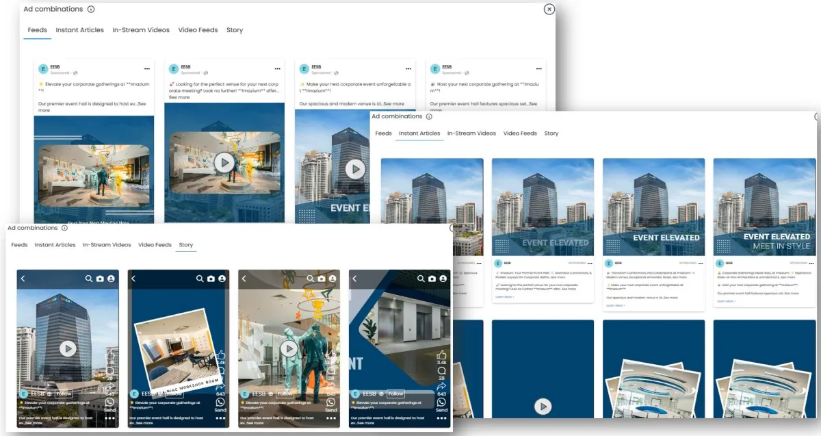Click Learn More on 'Transform Conferences' instant article

[x=615, y=305]
